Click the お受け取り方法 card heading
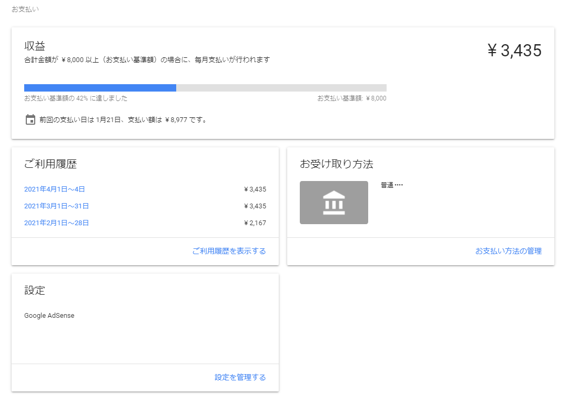 (x=337, y=164)
